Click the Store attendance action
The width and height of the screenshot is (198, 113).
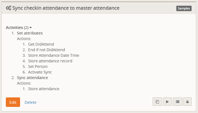coord(43,89)
